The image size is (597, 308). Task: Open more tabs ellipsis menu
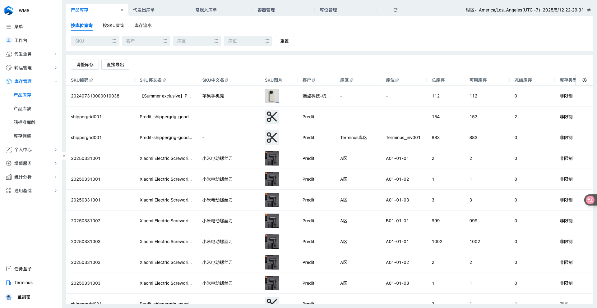coord(383,10)
